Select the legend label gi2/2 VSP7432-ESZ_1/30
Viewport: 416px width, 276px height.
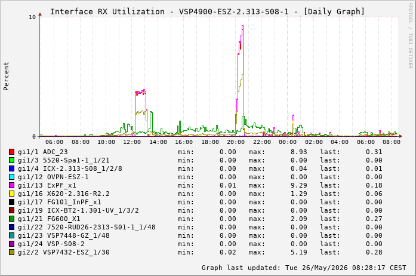[x=64, y=252]
